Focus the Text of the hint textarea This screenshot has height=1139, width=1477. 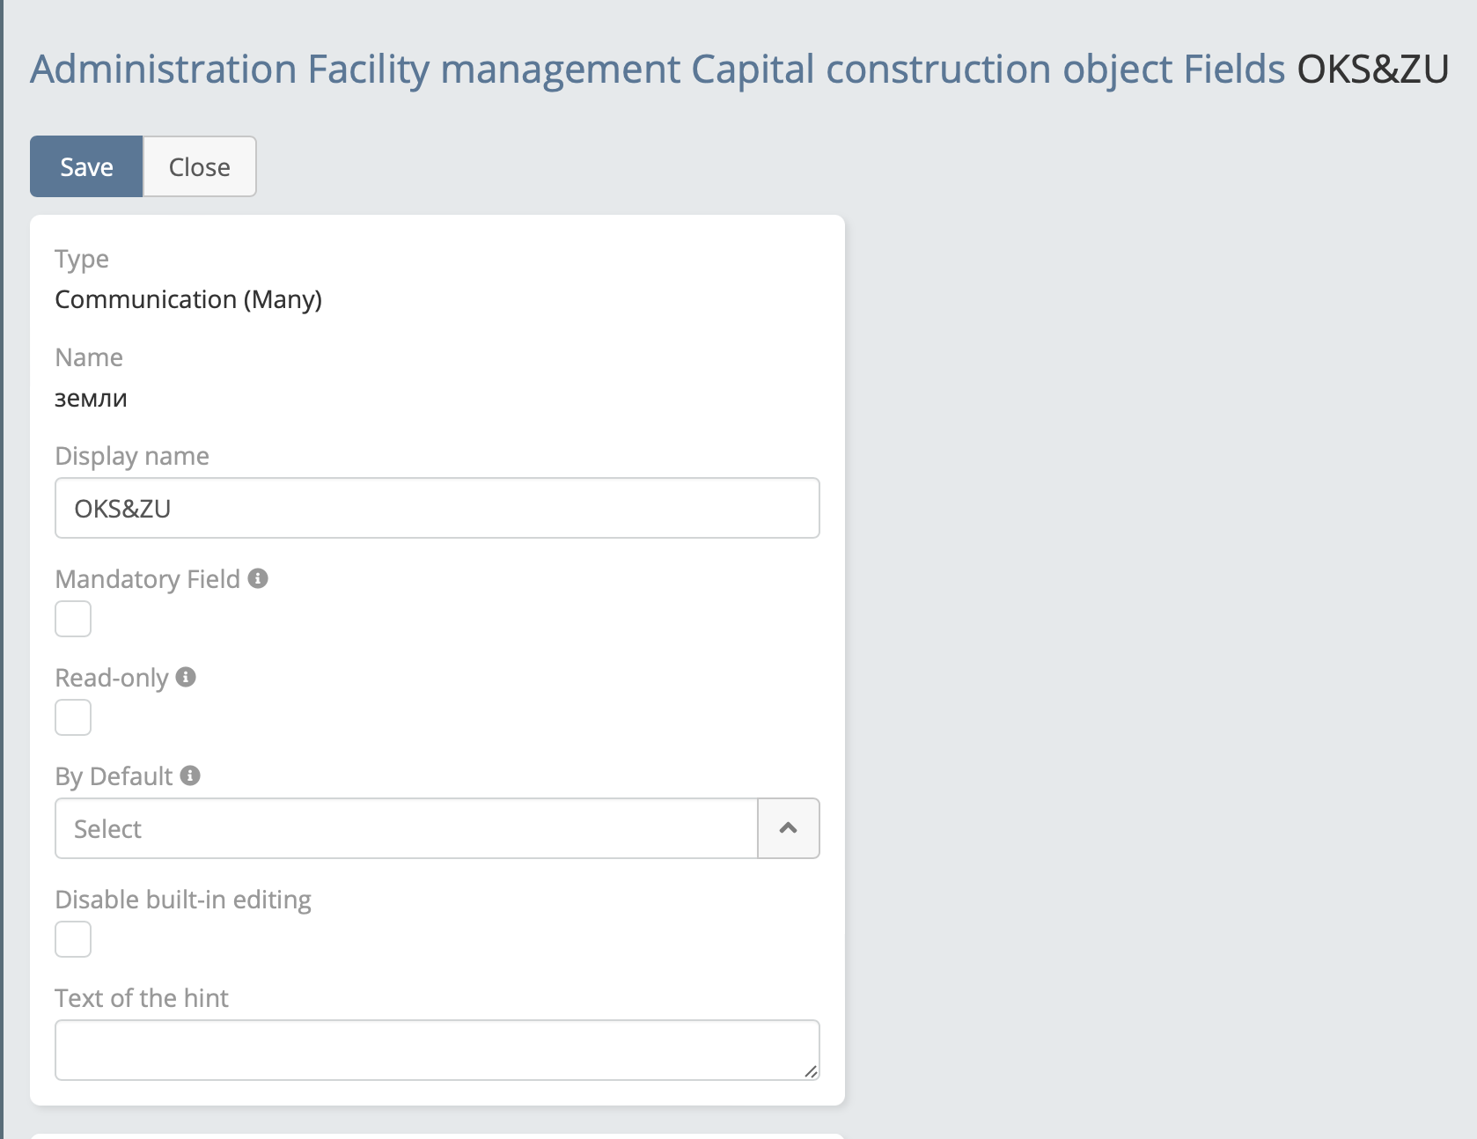437,1049
